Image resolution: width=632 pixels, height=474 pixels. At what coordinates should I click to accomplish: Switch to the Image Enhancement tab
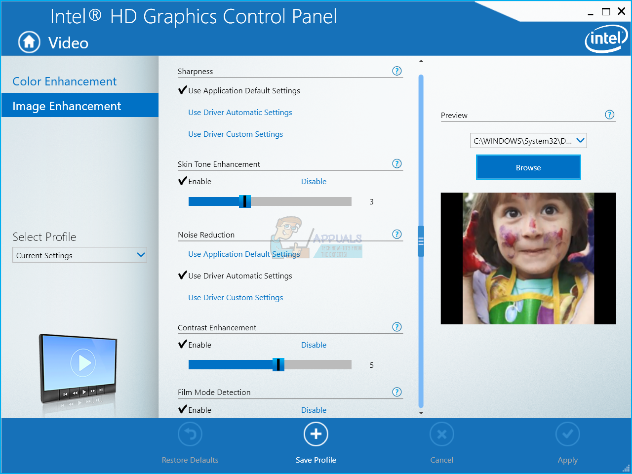[x=80, y=105]
